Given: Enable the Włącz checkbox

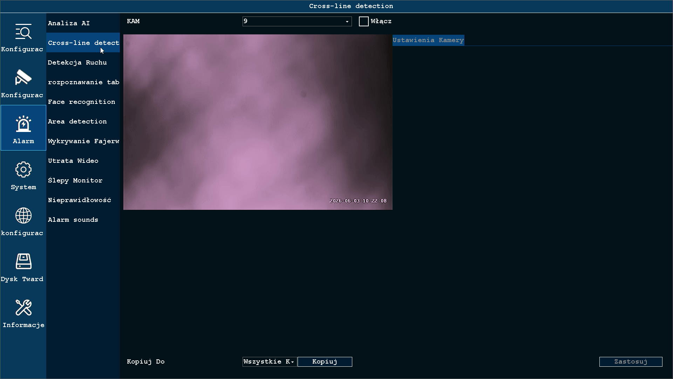Looking at the screenshot, I should (x=364, y=21).
